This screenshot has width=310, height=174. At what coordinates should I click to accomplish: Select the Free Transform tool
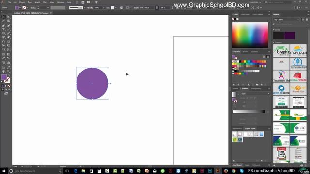8,45
